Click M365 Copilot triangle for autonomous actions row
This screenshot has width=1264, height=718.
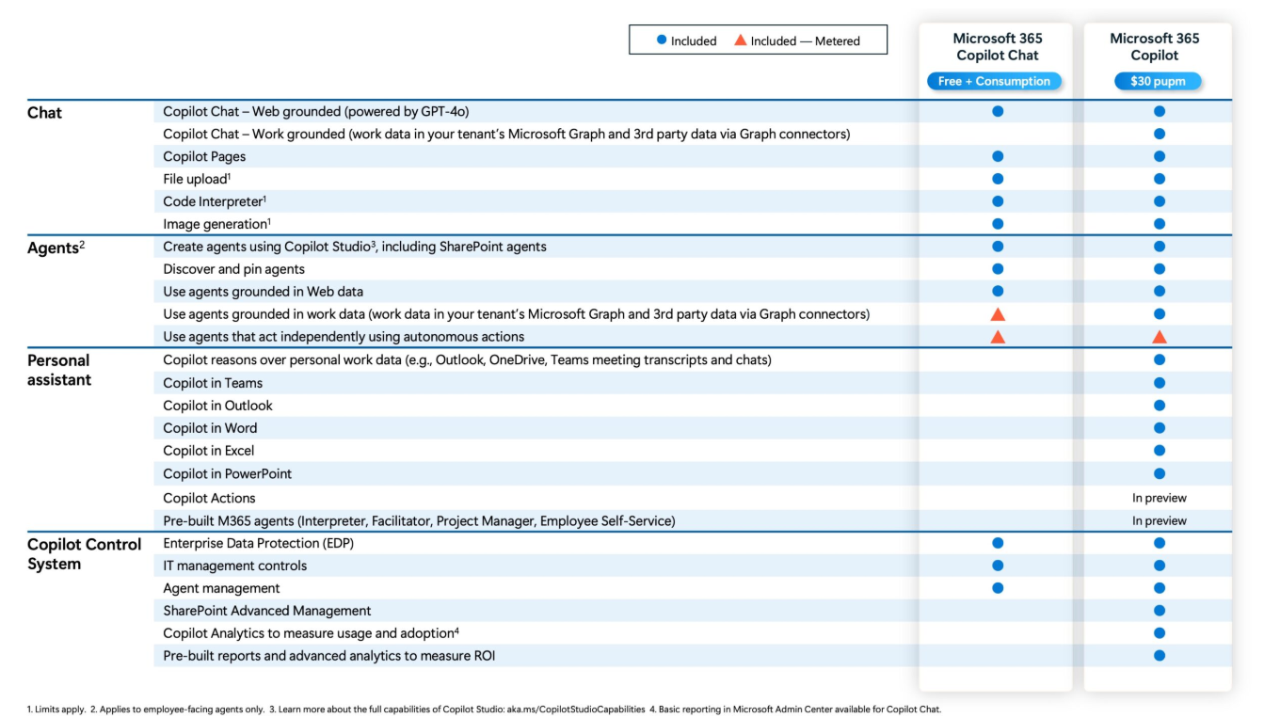pyautogui.click(x=1160, y=337)
